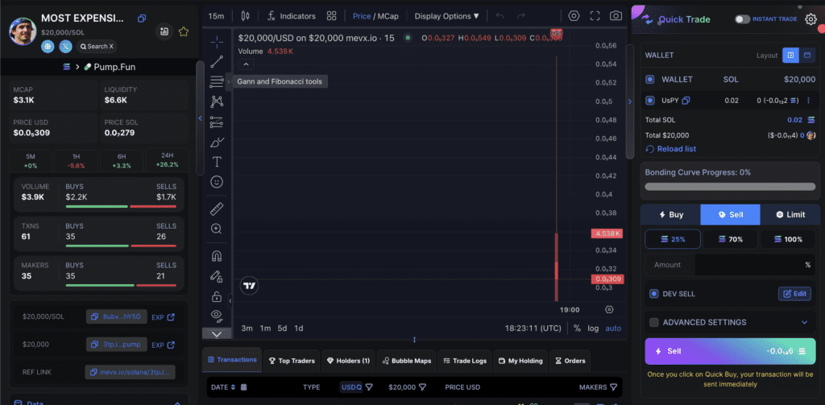Open UsPY wallet three-dot menu
Image resolution: width=825 pixels, height=405 pixels.
809,101
